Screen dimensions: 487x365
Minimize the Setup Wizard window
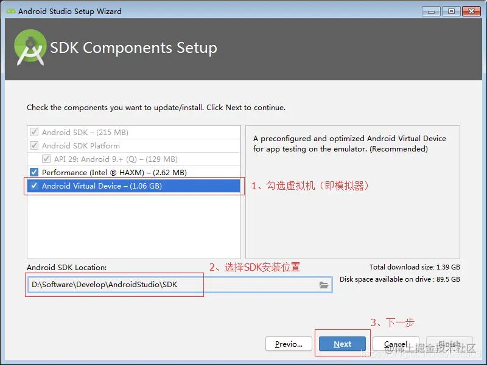point(431,12)
